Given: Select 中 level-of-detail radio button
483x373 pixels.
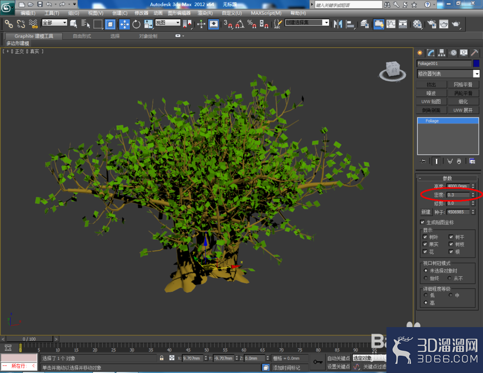Looking at the screenshot, I should click(450, 295).
